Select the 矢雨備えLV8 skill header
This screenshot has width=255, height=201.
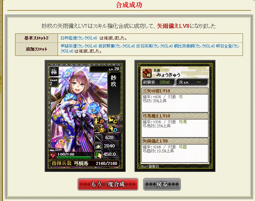(175, 141)
